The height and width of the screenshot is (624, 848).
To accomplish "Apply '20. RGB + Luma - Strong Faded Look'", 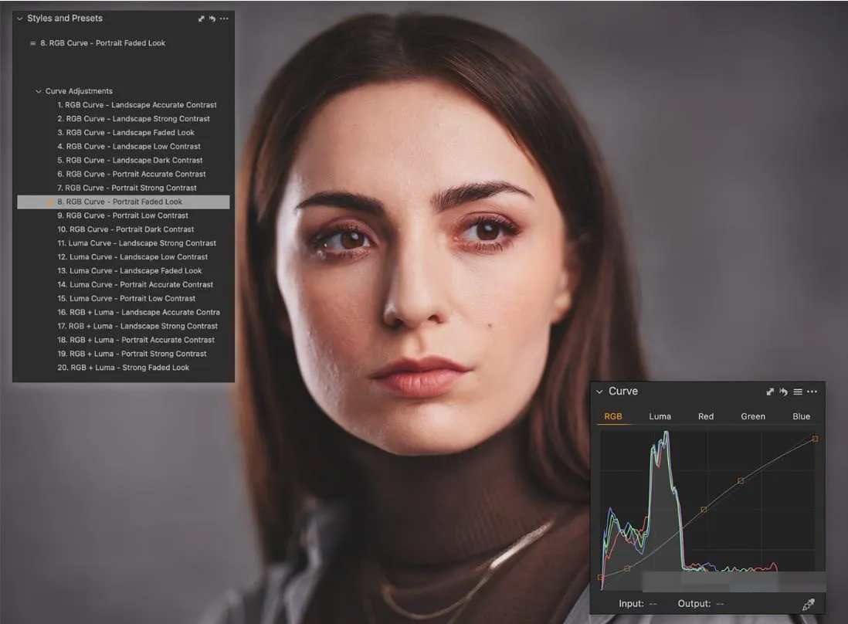I will point(124,368).
